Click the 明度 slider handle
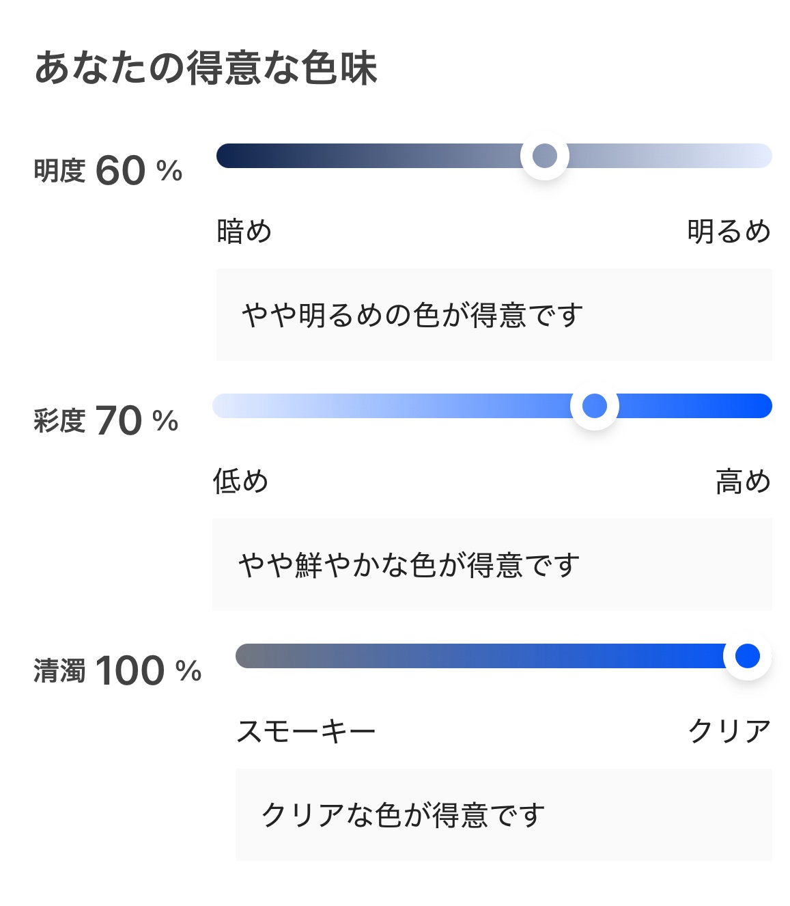Screen dimensions: 790x906 (544, 156)
